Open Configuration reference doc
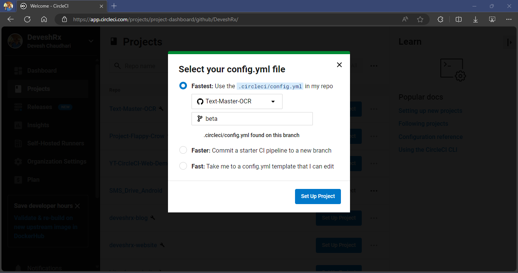518x273 pixels. click(x=431, y=137)
